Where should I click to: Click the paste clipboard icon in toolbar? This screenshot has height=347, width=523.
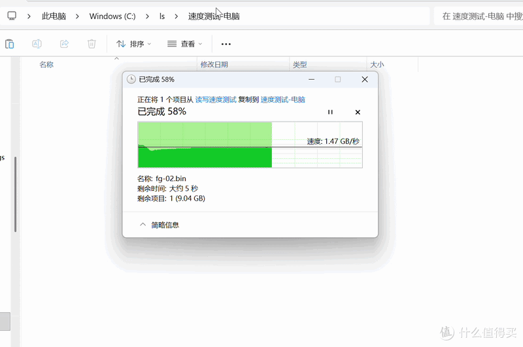coord(9,44)
